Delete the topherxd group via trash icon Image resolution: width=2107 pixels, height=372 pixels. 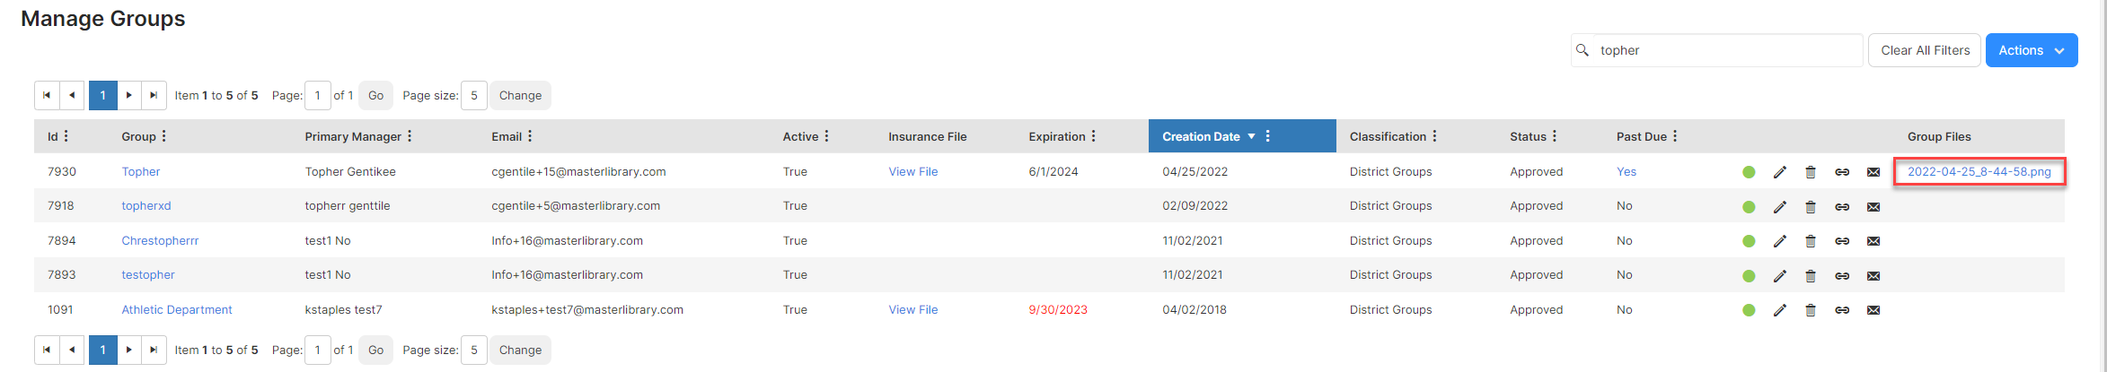(x=1811, y=207)
